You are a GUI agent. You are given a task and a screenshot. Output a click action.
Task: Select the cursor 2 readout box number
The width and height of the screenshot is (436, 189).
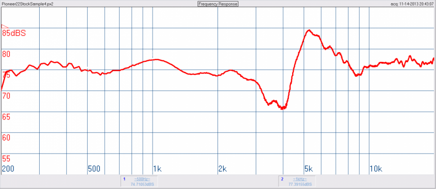tap(282, 179)
